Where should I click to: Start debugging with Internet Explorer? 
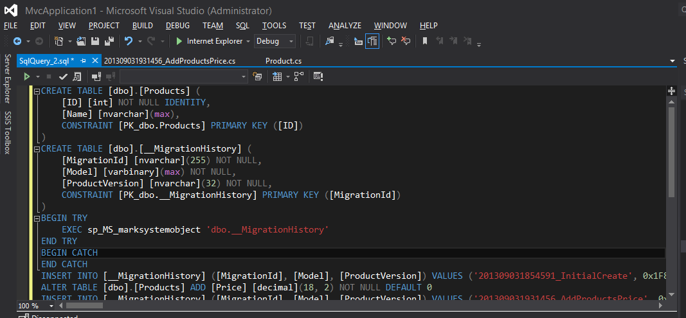pos(210,41)
